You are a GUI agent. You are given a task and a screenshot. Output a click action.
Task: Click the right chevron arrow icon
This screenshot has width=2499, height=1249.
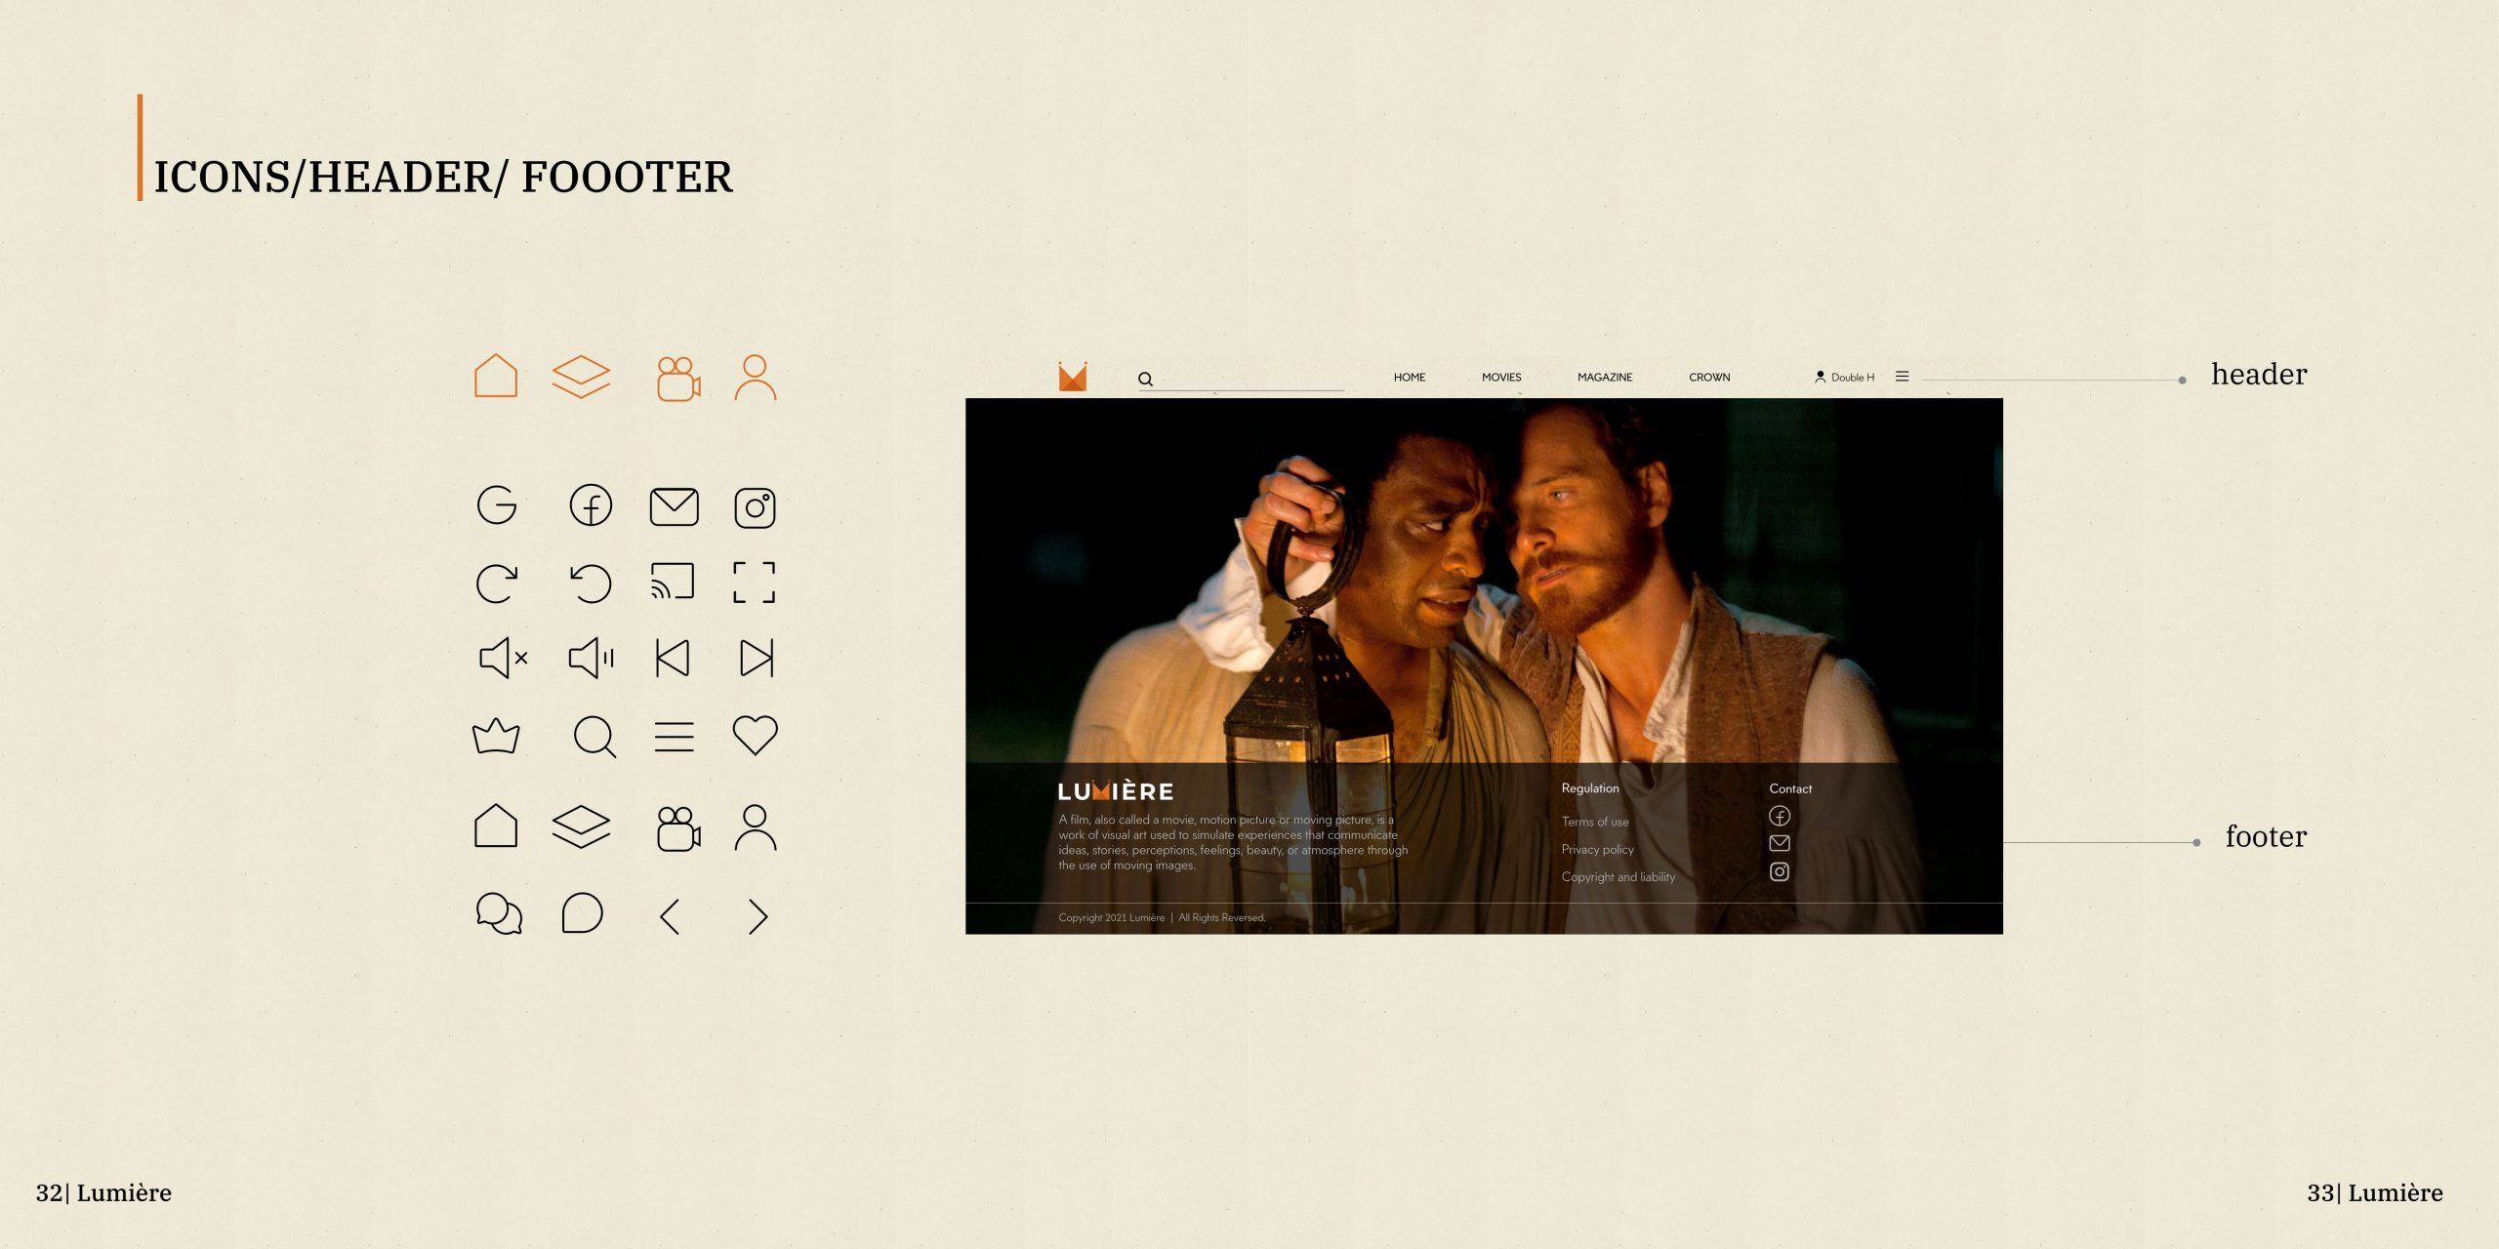(x=758, y=916)
